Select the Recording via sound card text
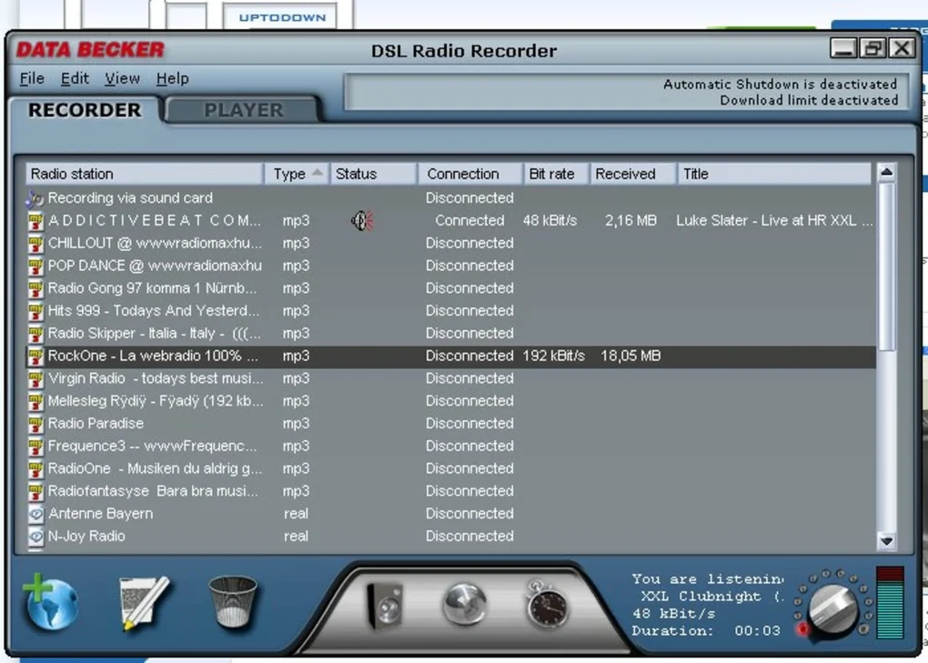The image size is (928, 663). coord(130,198)
